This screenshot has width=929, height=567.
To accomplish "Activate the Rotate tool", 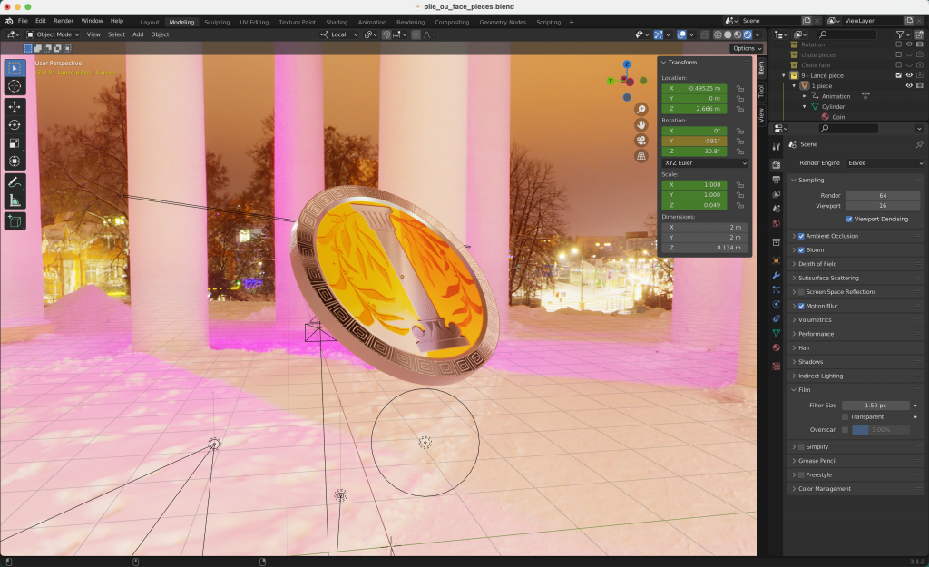I will (15, 125).
